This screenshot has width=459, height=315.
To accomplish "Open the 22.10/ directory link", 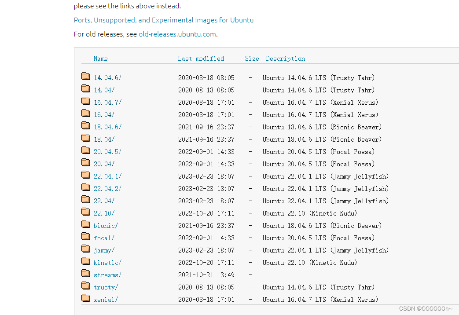I will [x=104, y=213].
